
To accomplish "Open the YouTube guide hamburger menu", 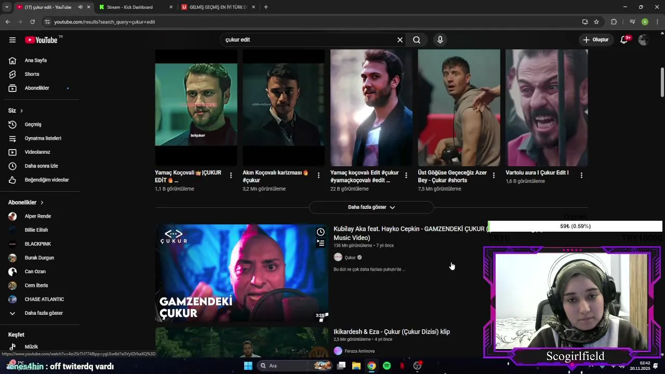I will (x=12, y=40).
